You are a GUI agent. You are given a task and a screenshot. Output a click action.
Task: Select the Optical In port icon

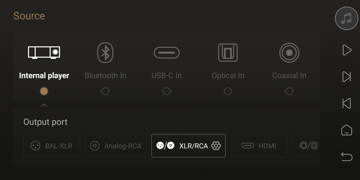tap(228, 53)
